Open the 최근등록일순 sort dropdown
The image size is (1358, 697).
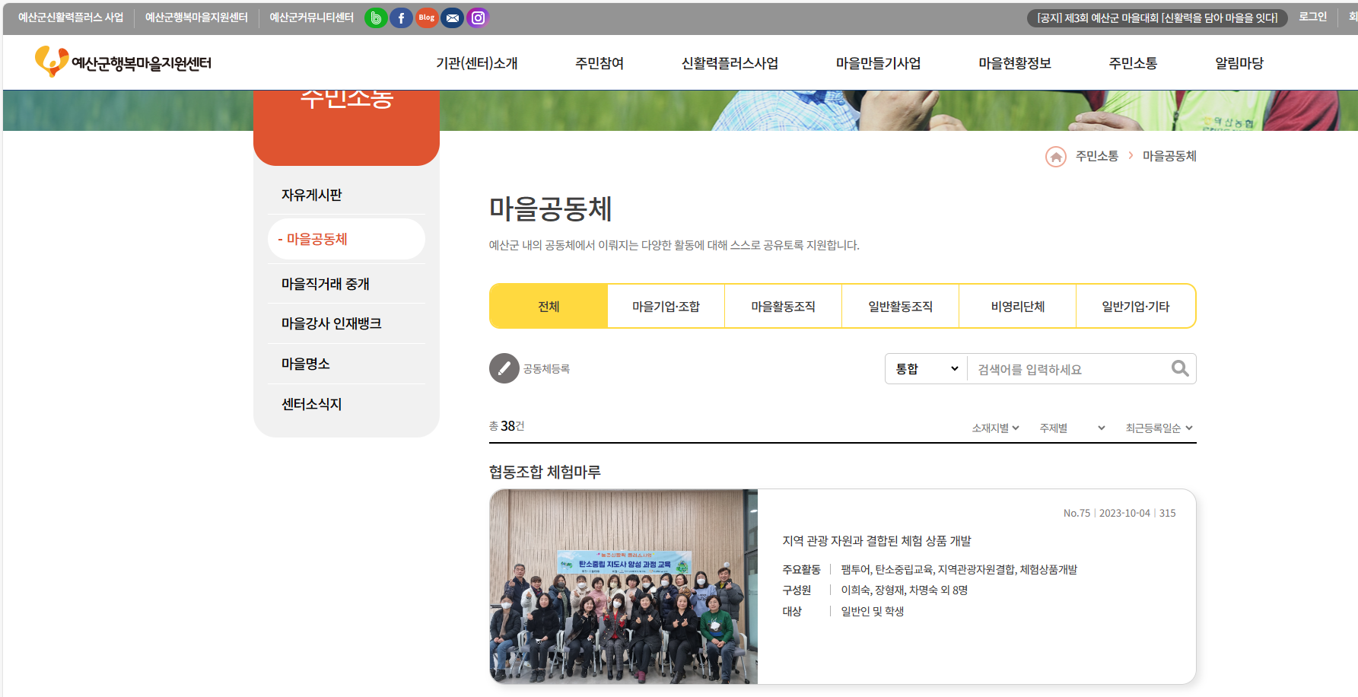point(1159,428)
